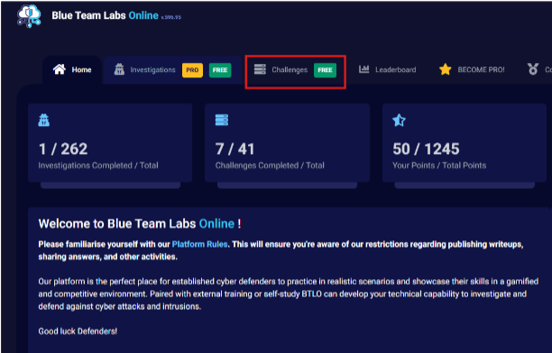
Task: Click the 1 / 262 investigations count
Action: point(63,149)
